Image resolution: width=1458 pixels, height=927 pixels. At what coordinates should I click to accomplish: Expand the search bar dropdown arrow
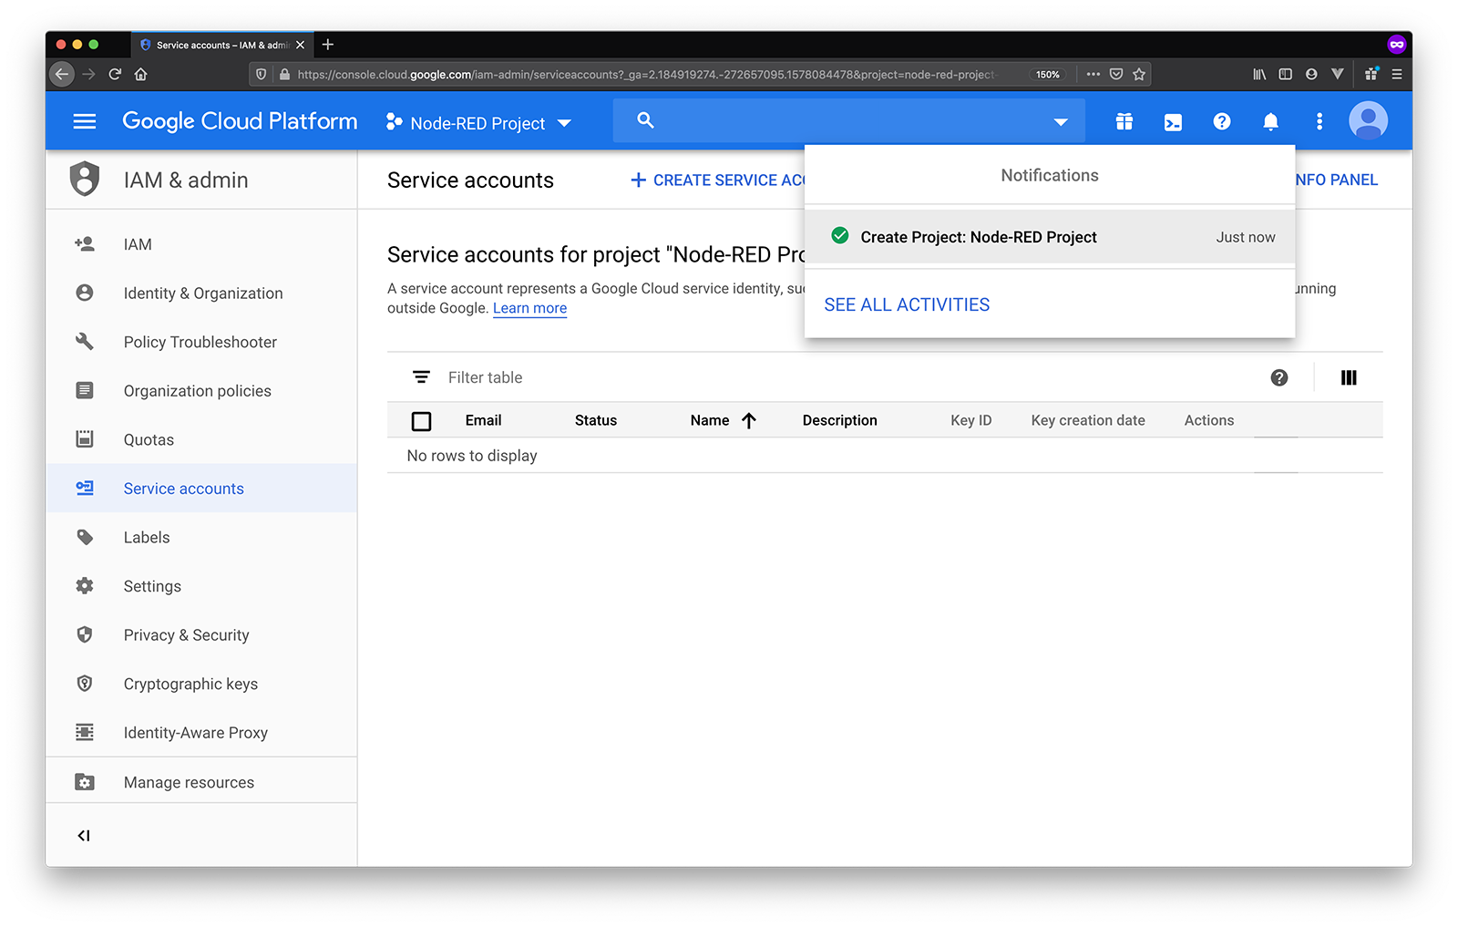pos(1061,122)
